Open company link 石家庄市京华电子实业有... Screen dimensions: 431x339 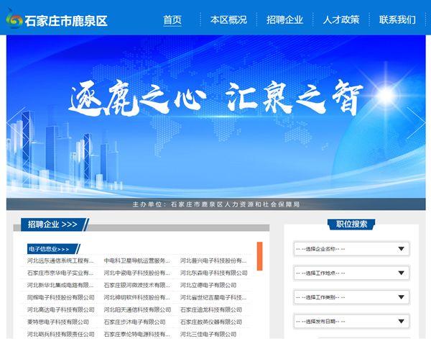(60, 273)
